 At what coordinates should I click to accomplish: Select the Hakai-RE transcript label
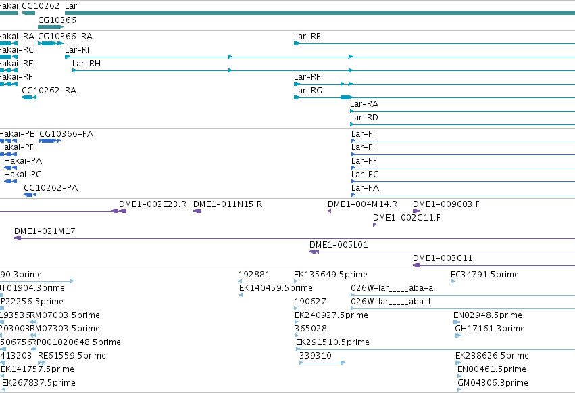point(16,64)
